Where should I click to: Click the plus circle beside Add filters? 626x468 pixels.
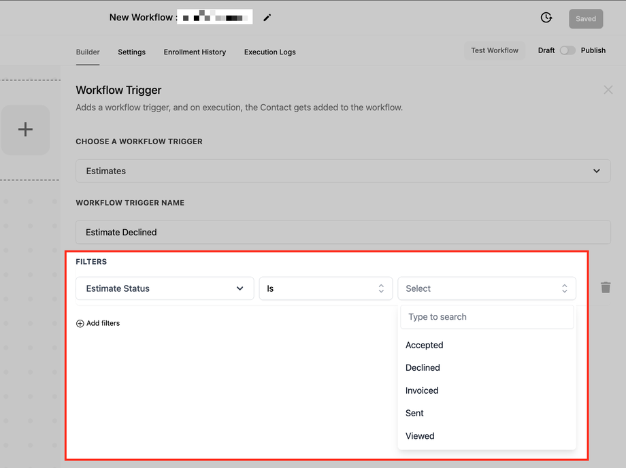[x=80, y=324]
